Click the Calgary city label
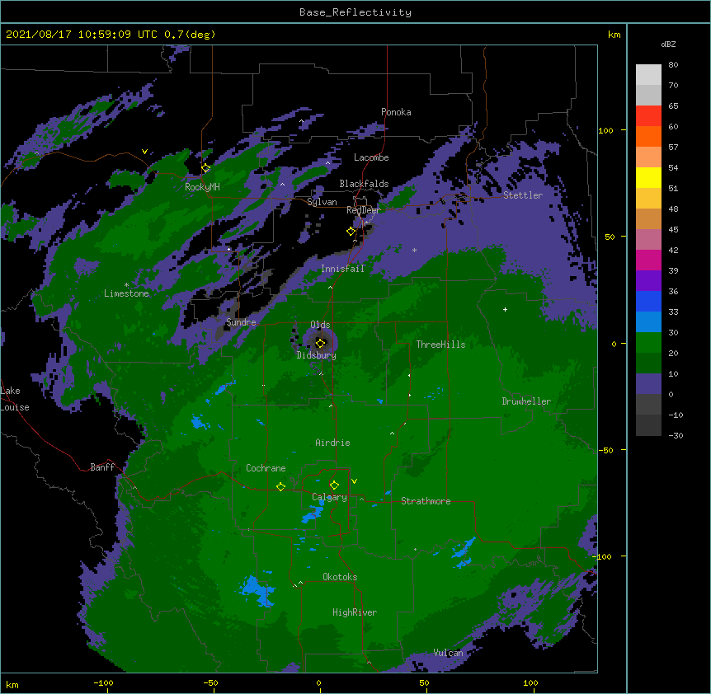 [x=329, y=497]
